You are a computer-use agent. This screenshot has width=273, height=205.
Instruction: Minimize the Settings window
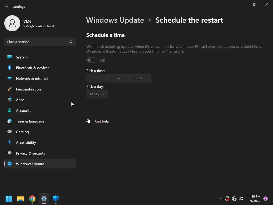point(242,4)
